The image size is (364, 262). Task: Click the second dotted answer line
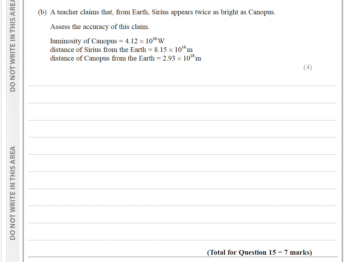coord(182,103)
